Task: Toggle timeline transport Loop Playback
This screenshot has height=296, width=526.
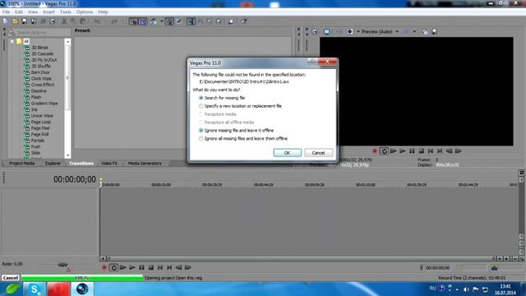Action: pyautogui.click(x=113, y=267)
